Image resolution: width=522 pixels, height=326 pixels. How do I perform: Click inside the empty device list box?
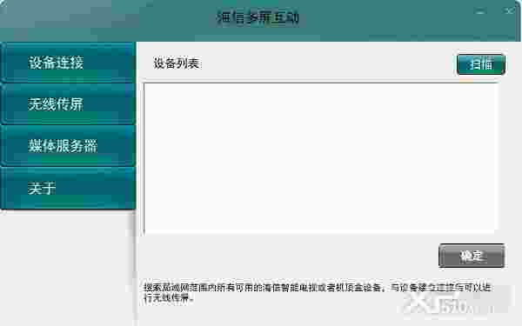click(320, 156)
